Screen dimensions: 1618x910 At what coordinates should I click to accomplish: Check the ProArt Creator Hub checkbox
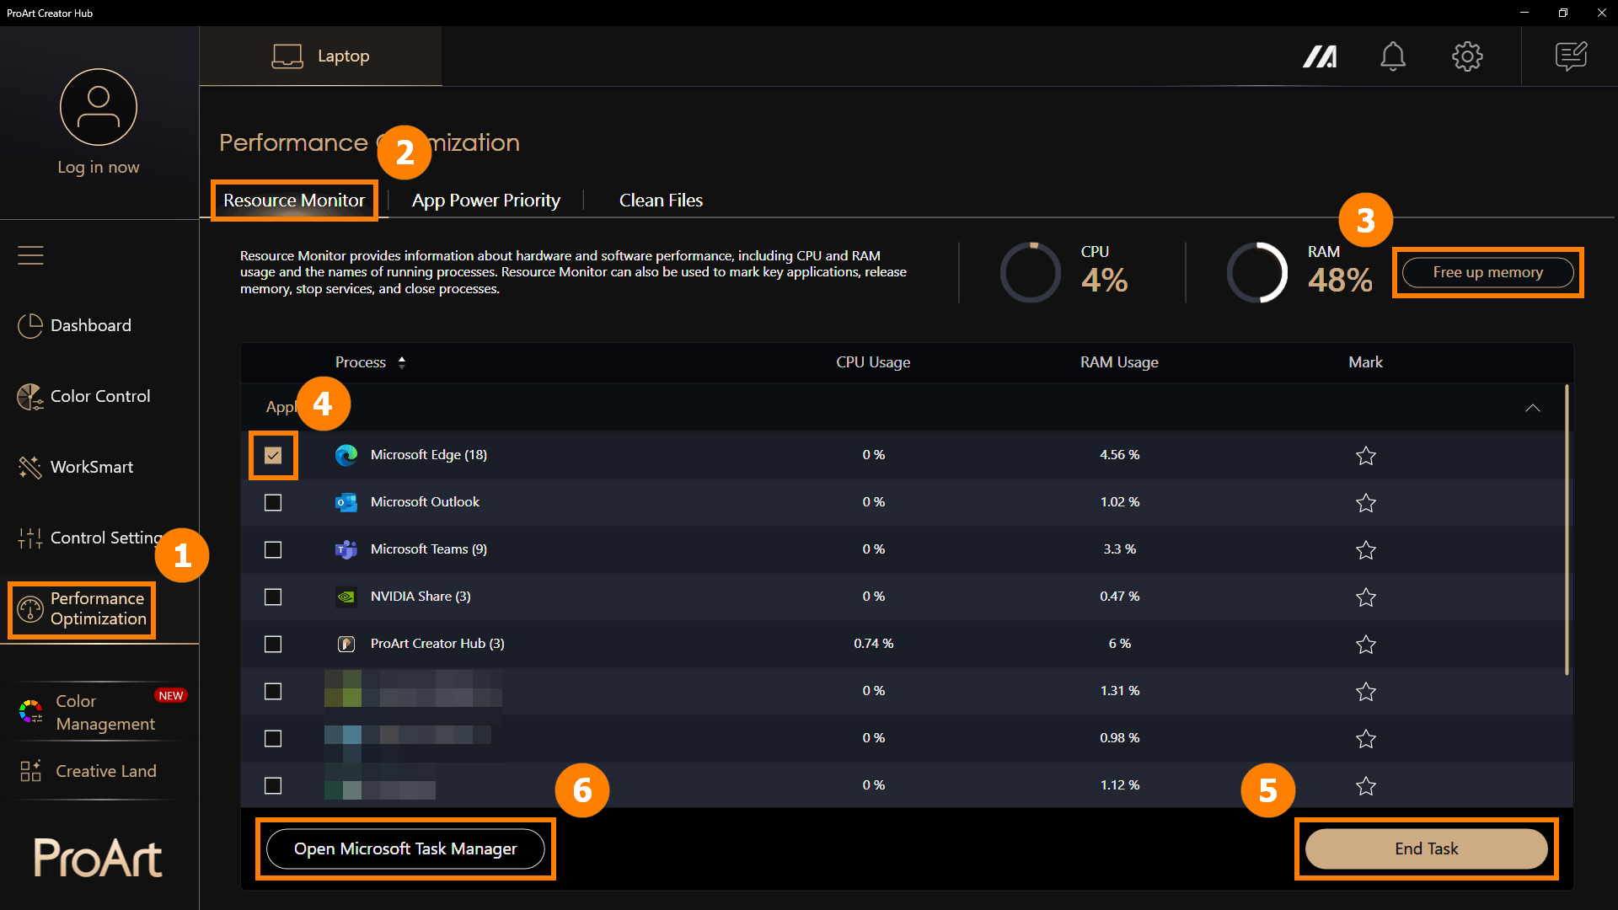(x=273, y=644)
